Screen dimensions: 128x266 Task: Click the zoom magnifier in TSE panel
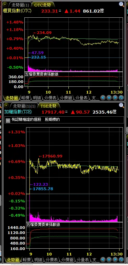pyautogui.click(x=122, y=105)
